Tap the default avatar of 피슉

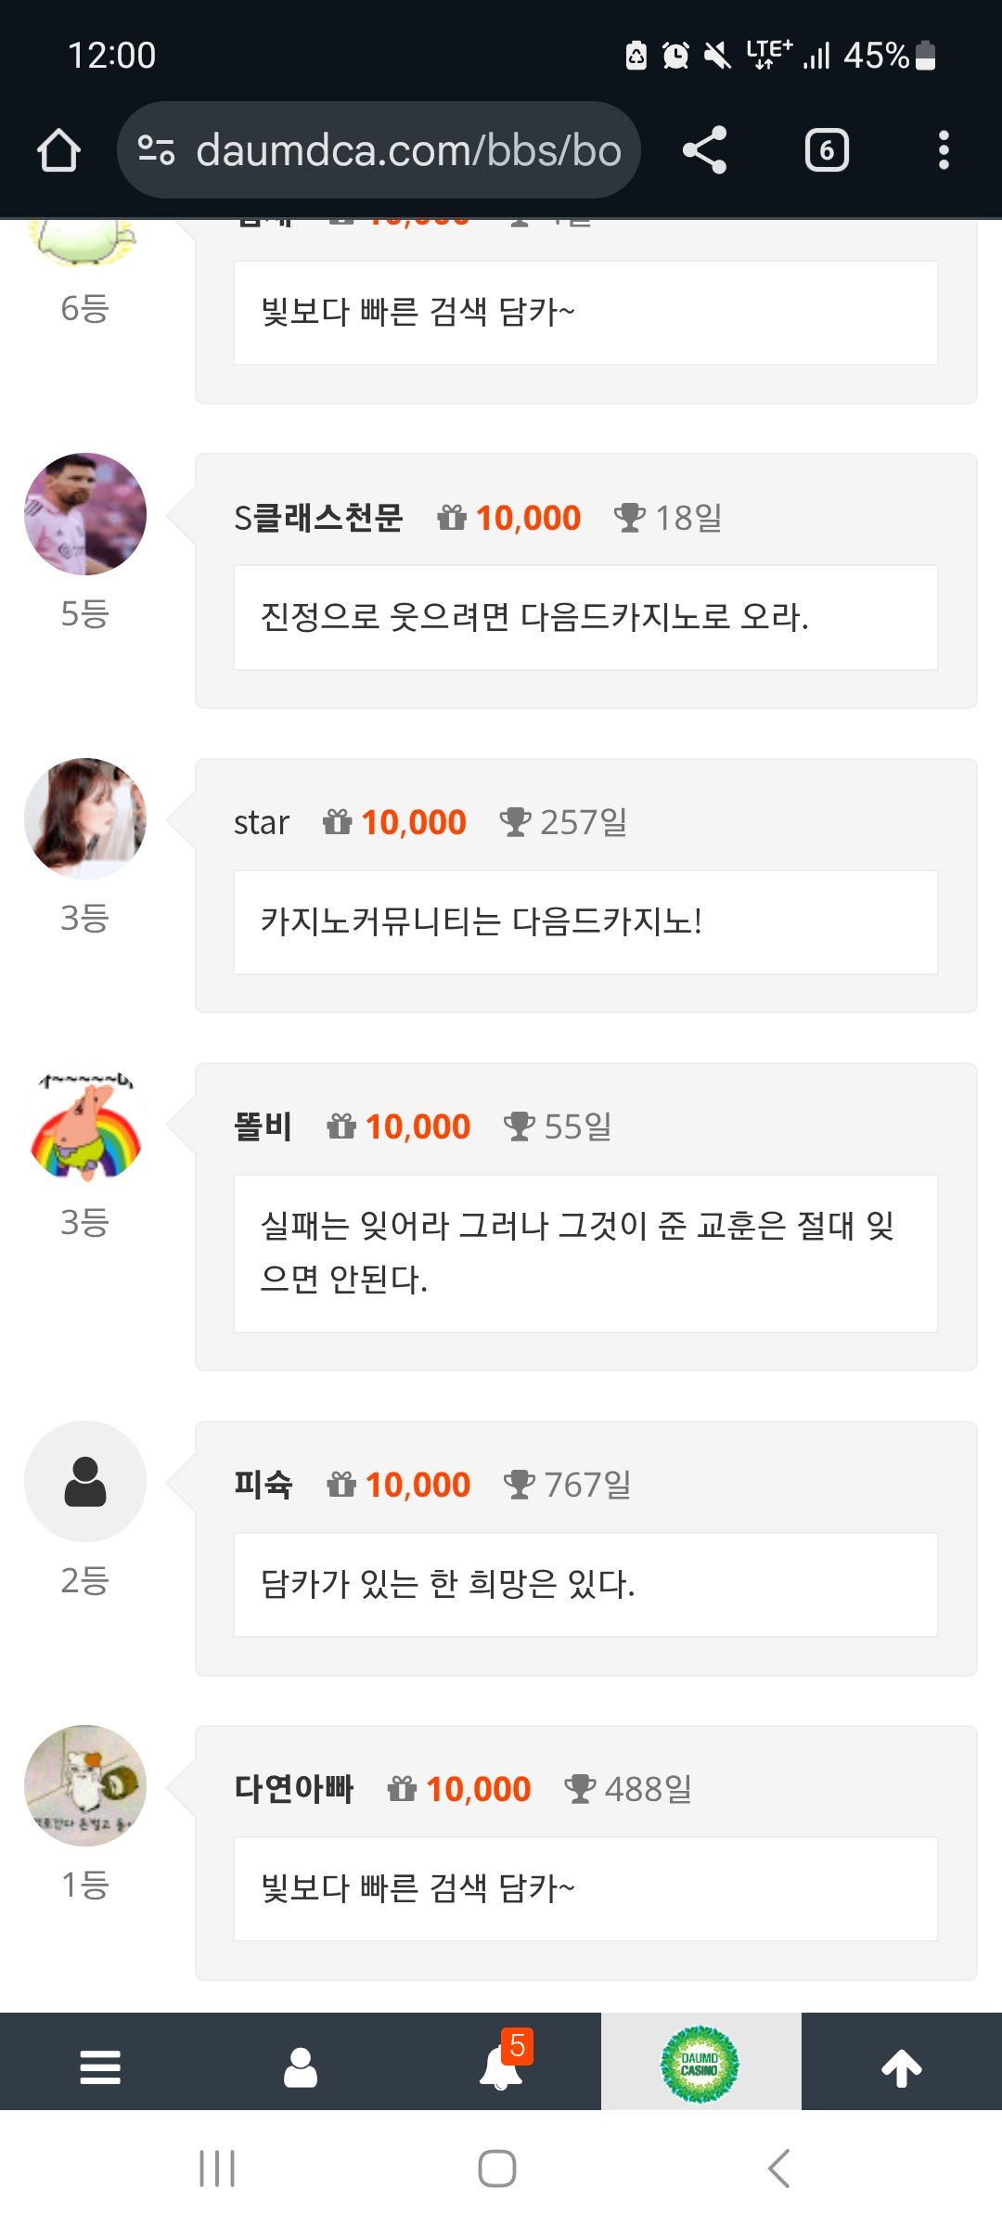point(85,1481)
